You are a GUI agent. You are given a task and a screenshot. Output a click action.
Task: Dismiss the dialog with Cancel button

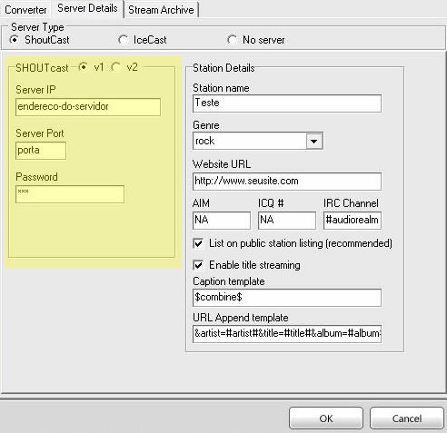click(x=407, y=418)
